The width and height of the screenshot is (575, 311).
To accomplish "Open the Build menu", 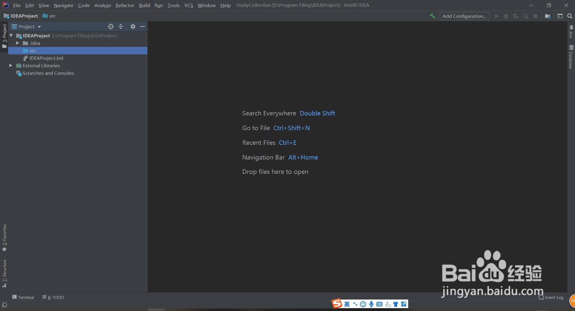I will (144, 5).
